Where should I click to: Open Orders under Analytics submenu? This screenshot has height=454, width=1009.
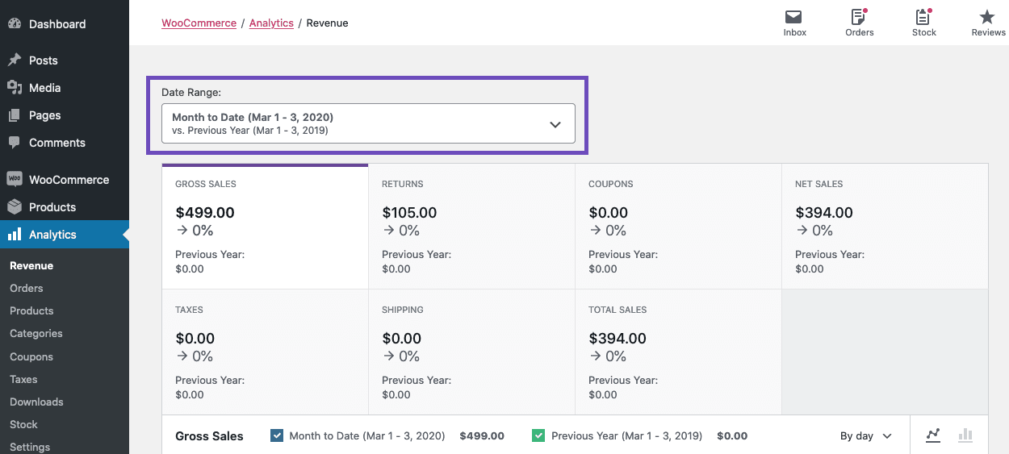click(27, 288)
